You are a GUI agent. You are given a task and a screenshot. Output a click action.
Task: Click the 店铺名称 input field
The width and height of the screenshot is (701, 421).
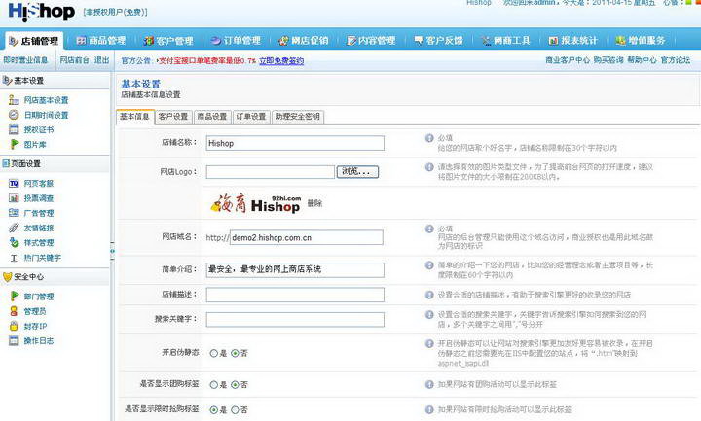295,143
